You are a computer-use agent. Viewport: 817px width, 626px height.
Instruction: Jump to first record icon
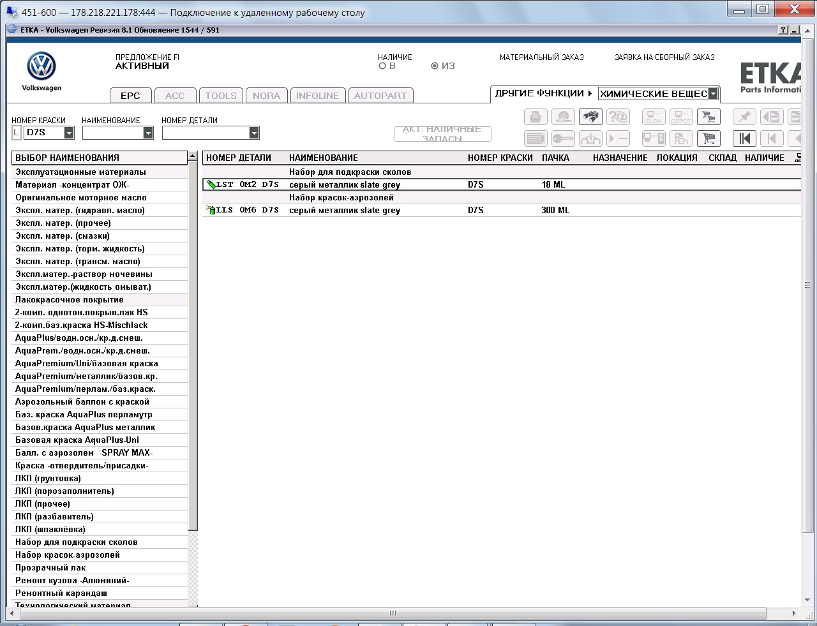tap(744, 138)
